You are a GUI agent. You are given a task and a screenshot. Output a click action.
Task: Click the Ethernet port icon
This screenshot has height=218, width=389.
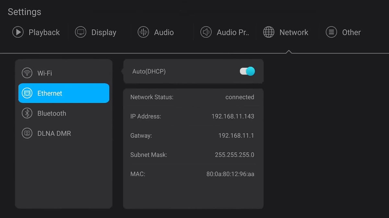pyautogui.click(x=27, y=93)
